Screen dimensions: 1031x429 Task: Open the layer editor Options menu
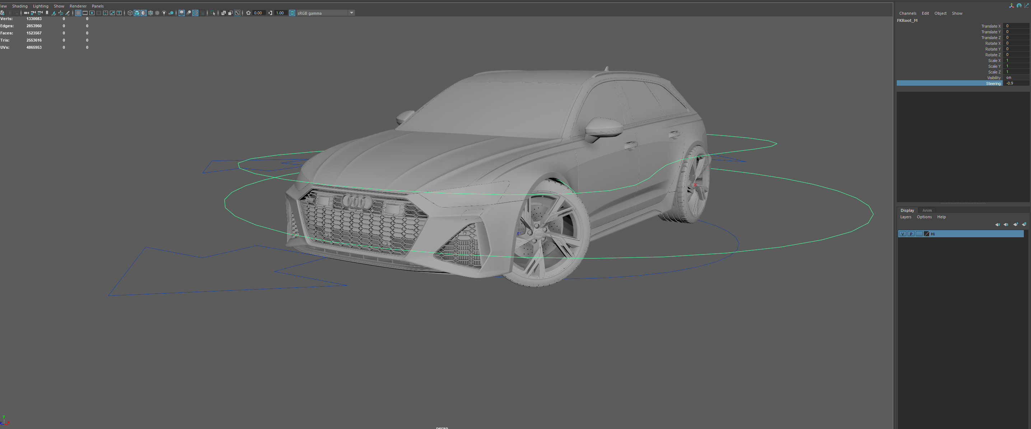tap(924, 217)
